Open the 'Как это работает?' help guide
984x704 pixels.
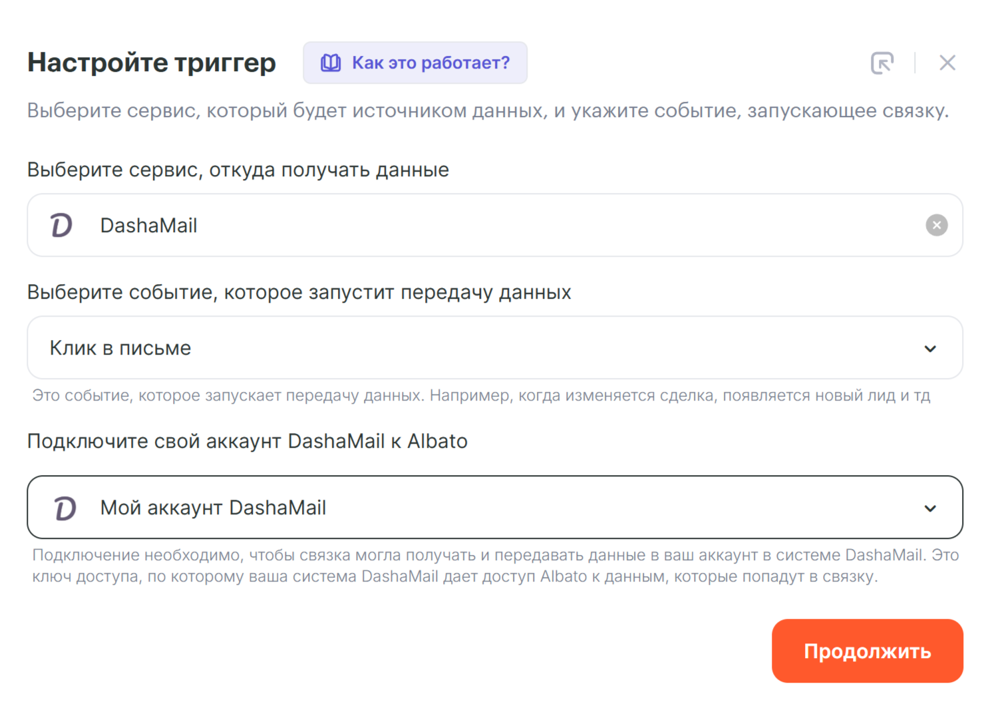pos(430,63)
